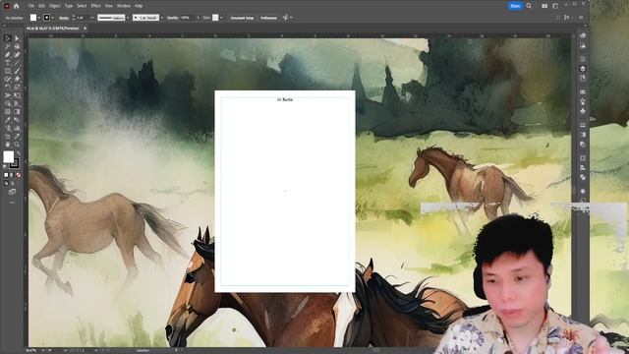Open the Gradient panel from the right dock
Image resolution: width=629 pixels, height=354 pixels.
click(583, 135)
